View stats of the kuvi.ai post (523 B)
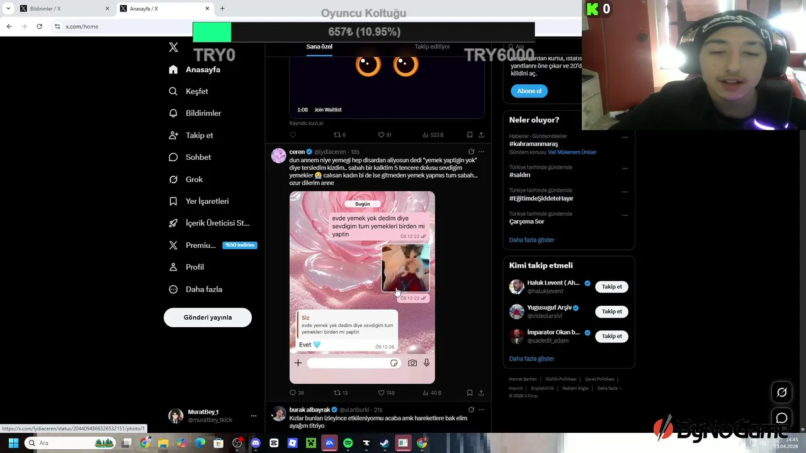Viewport: 806px width, 453px height. click(433, 135)
